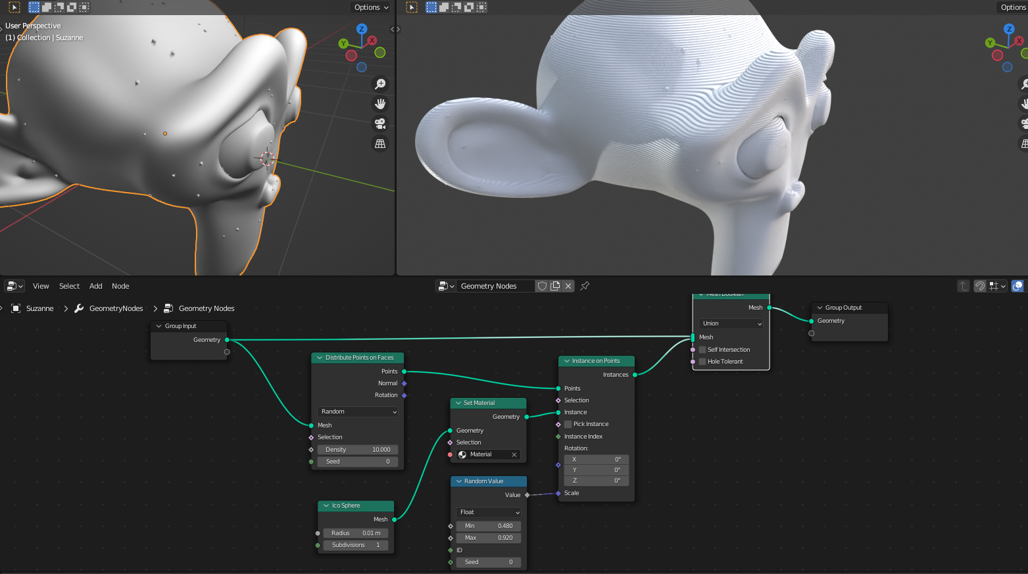This screenshot has width=1028, height=574.
Task: Collapse the Group Input node
Action: 159,326
